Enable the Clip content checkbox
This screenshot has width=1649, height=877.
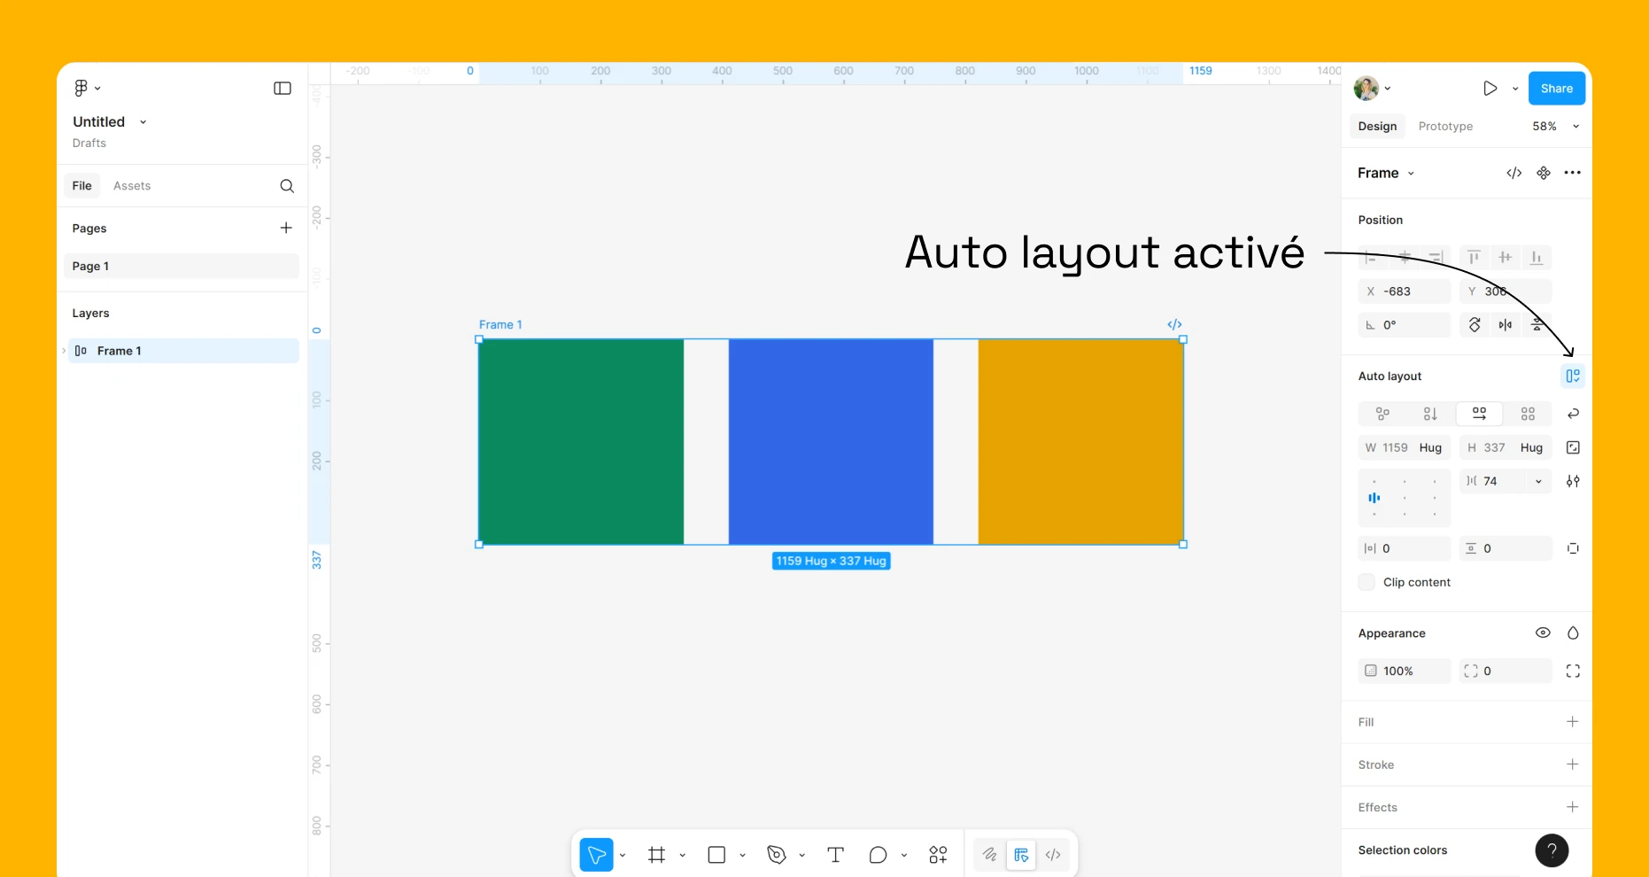point(1366,582)
